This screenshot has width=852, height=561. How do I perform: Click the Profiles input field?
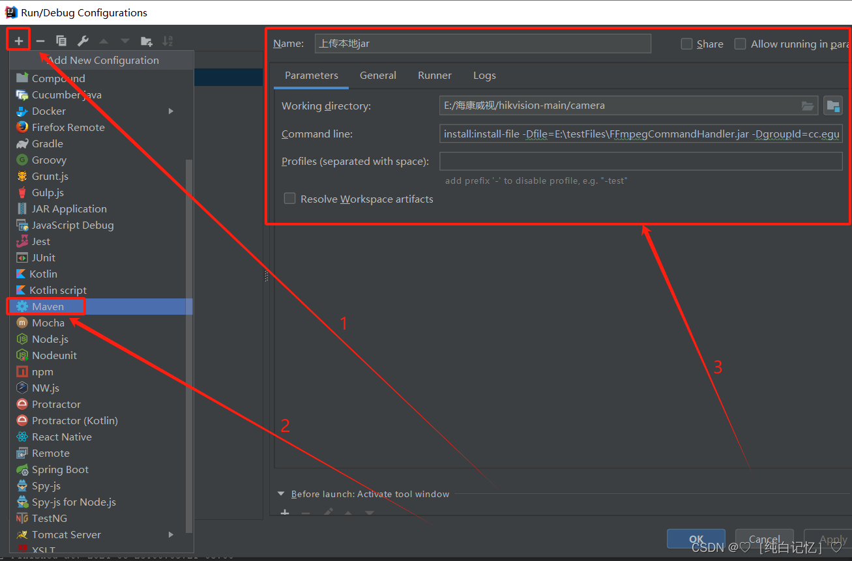coord(641,161)
